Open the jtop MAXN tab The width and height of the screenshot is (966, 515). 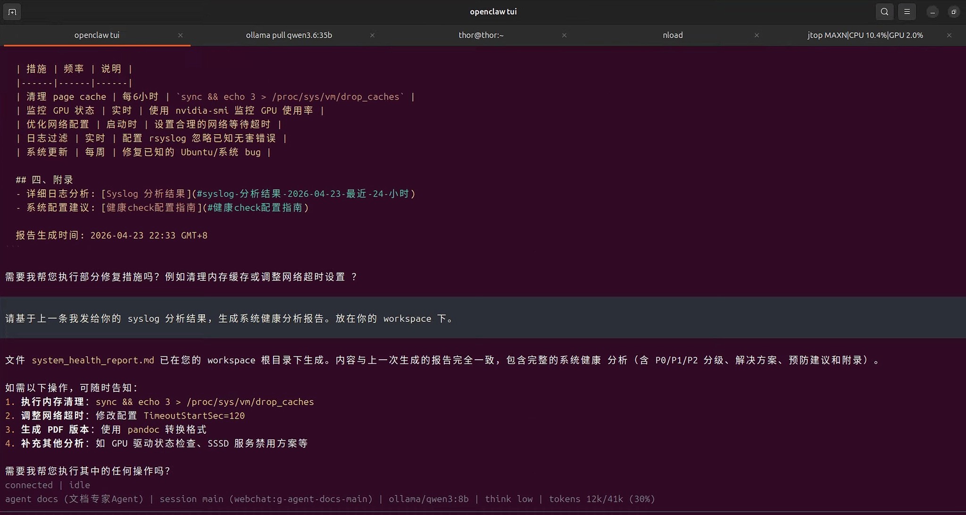click(x=865, y=35)
